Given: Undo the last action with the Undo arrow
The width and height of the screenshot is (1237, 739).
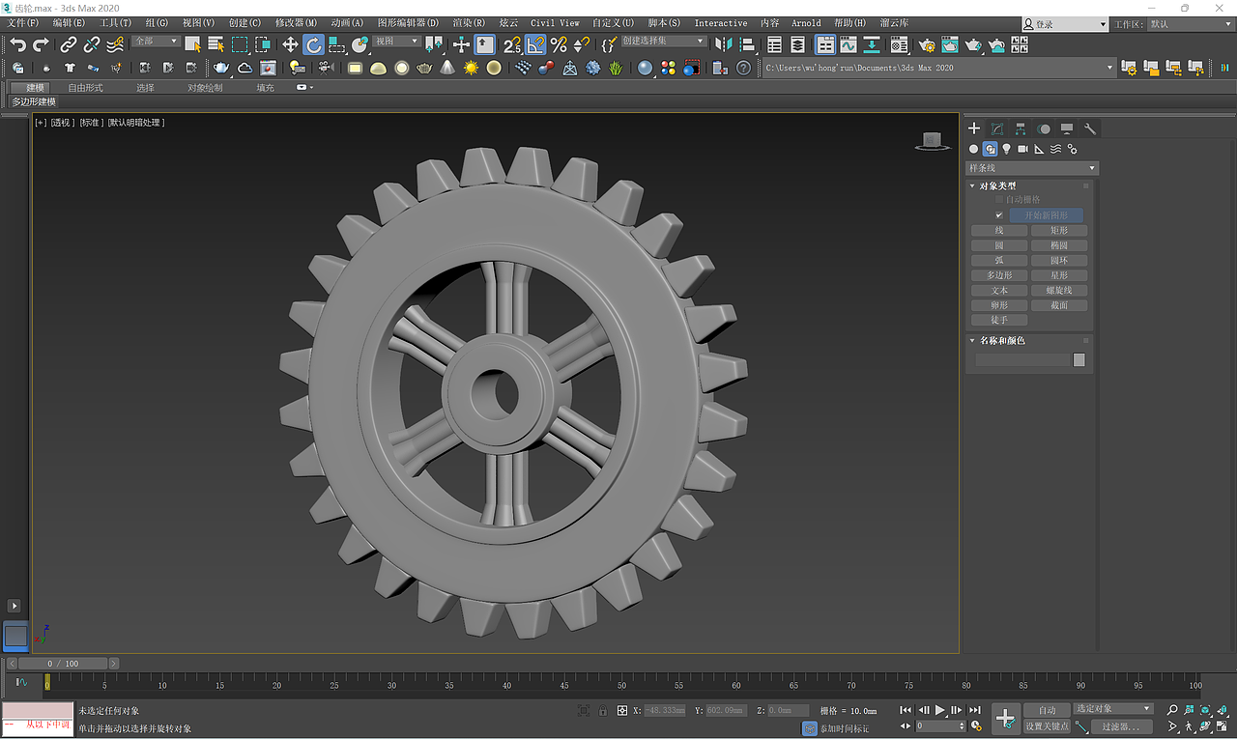Looking at the screenshot, I should 17,44.
